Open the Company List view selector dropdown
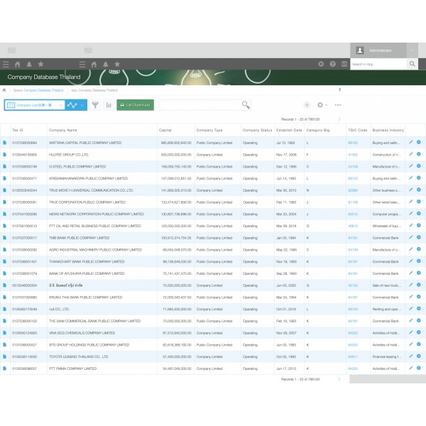The height and width of the screenshot is (426, 426). [35, 105]
